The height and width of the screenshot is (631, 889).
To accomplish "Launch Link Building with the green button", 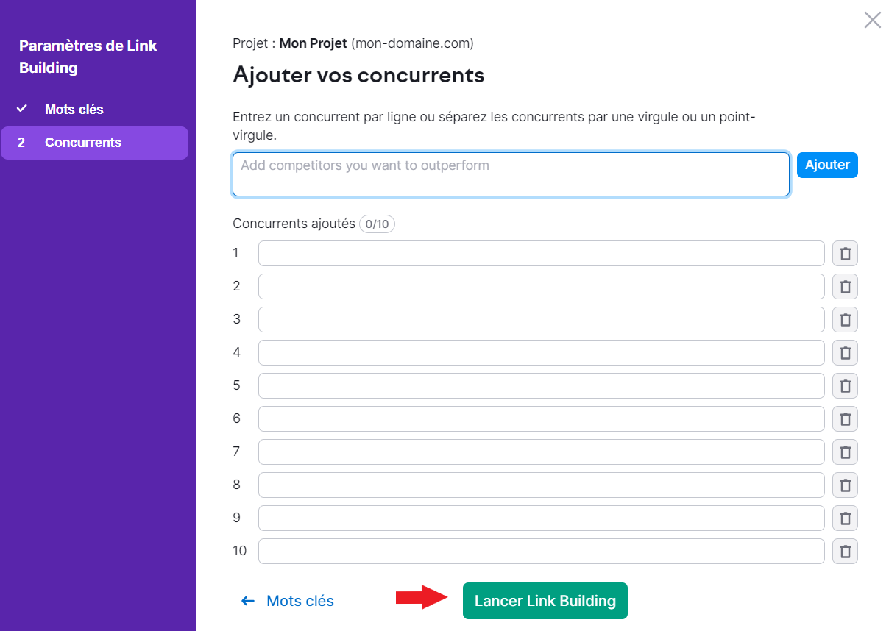I will tap(545, 601).
